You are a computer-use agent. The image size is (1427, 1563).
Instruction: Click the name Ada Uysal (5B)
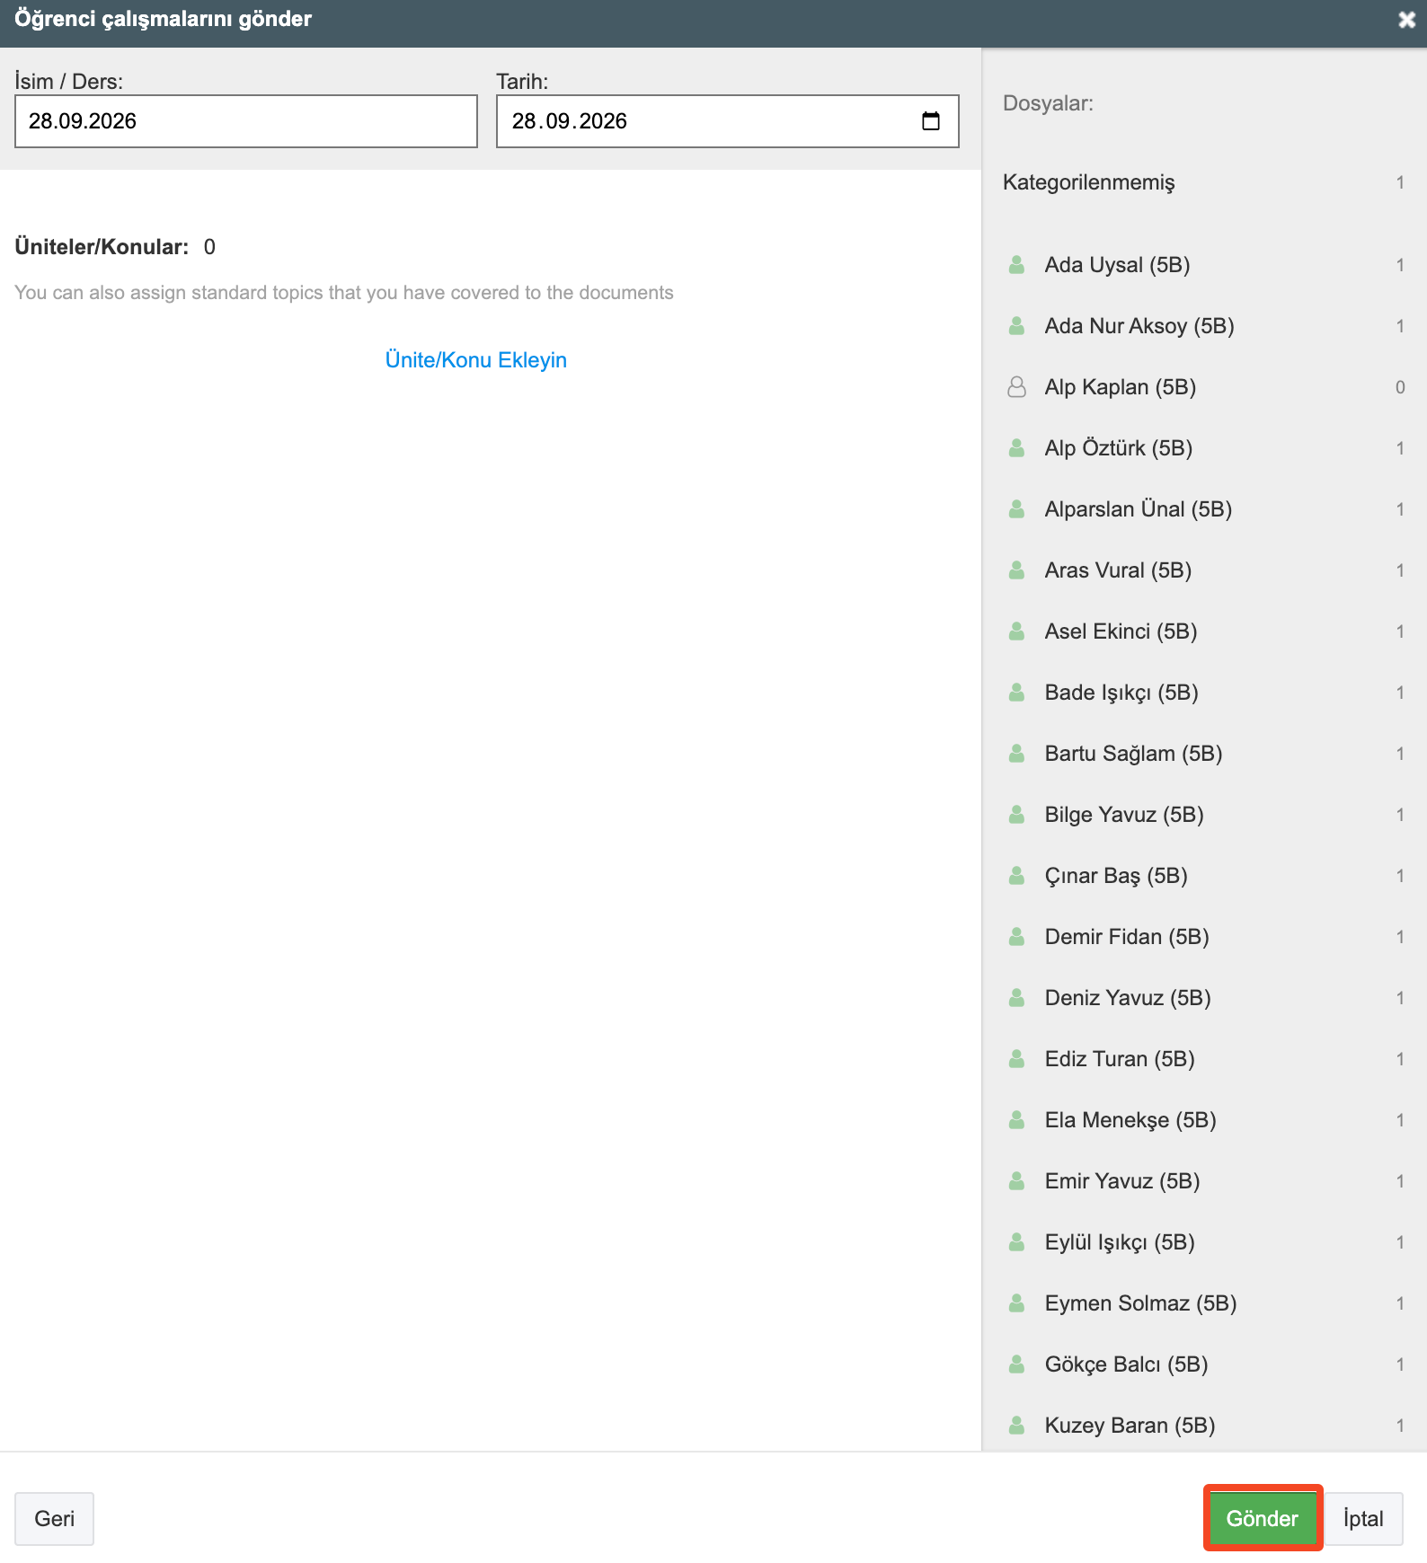pyautogui.click(x=1117, y=265)
